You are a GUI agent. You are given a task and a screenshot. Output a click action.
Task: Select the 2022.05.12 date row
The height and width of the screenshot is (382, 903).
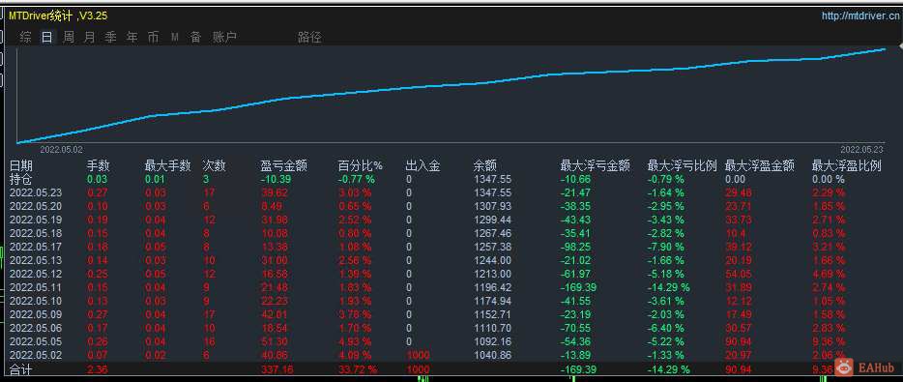click(x=36, y=274)
